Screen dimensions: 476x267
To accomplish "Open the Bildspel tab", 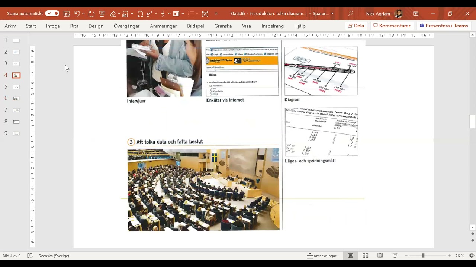I will [196, 26].
